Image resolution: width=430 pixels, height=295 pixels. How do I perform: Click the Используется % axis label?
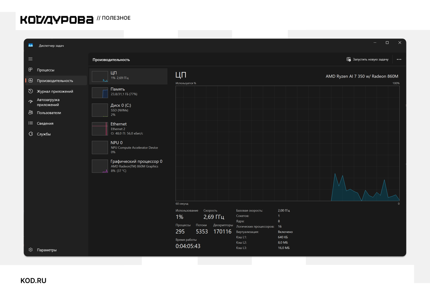pyautogui.click(x=186, y=83)
